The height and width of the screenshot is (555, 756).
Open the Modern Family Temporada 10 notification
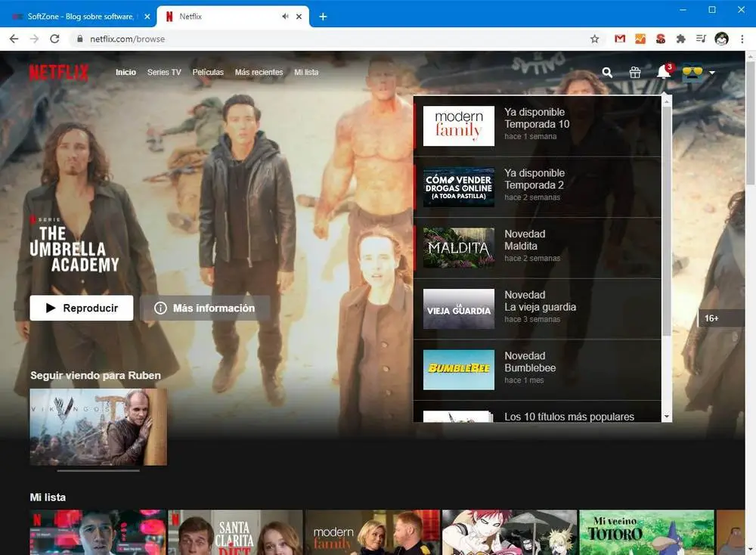tap(538, 126)
